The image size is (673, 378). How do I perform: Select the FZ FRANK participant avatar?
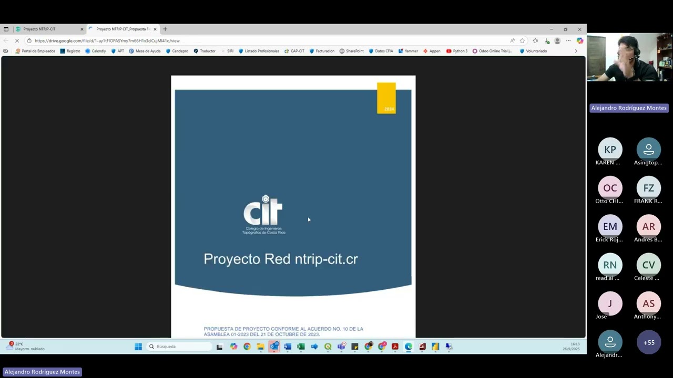[649, 188]
